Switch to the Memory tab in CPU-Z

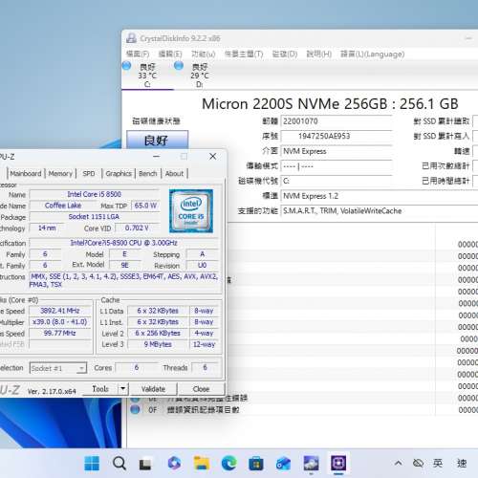point(60,174)
